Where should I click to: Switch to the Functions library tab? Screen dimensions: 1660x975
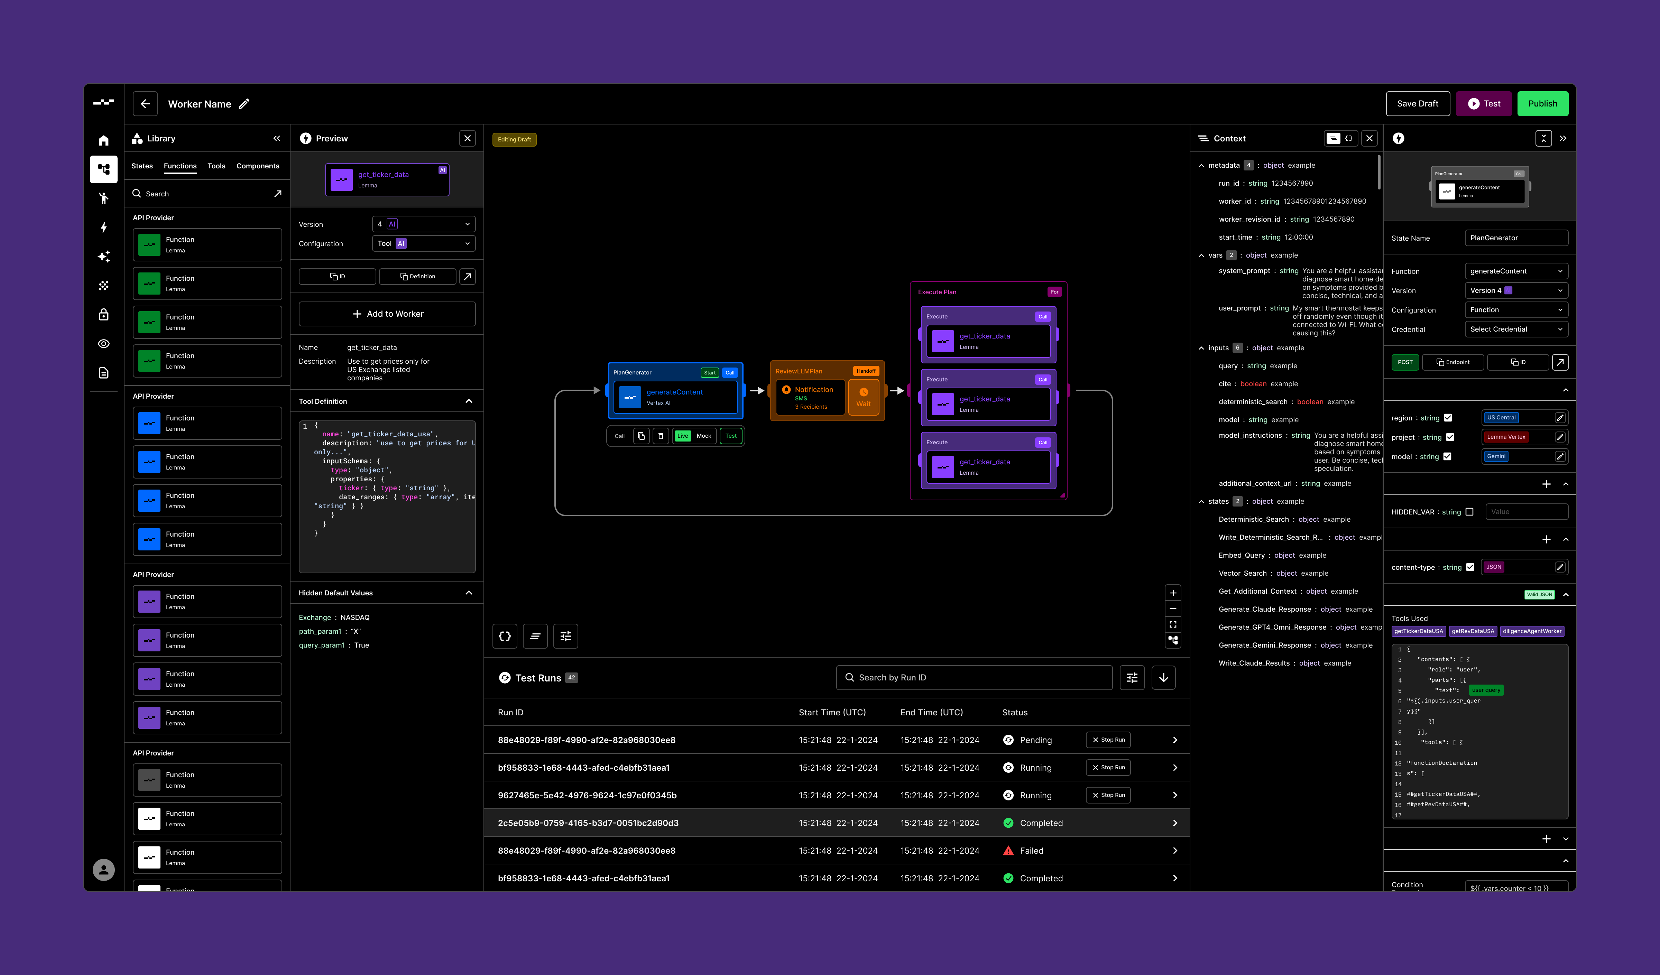click(x=180, y=166)
